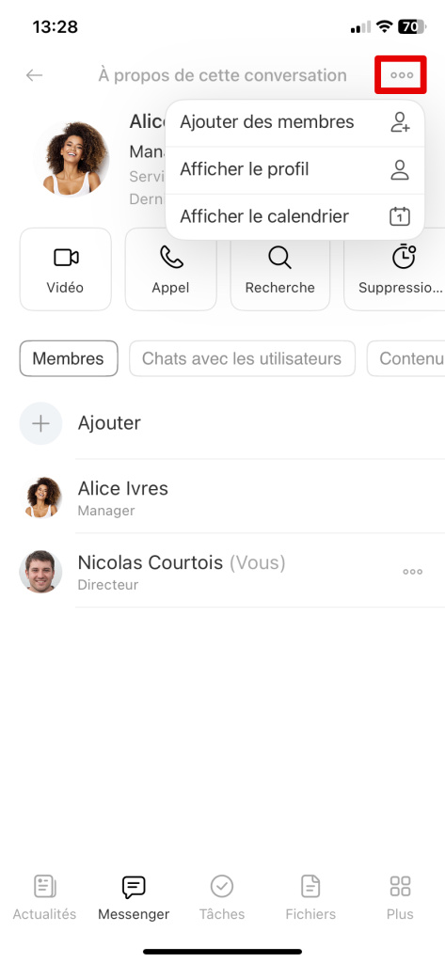Tap the Suppression timer icon

(404, 257)
